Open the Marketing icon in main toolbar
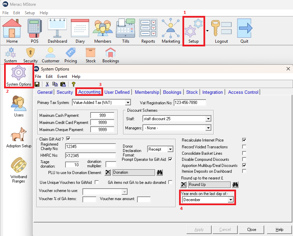Viewport: 293px width, 236px height. (171, 30)
